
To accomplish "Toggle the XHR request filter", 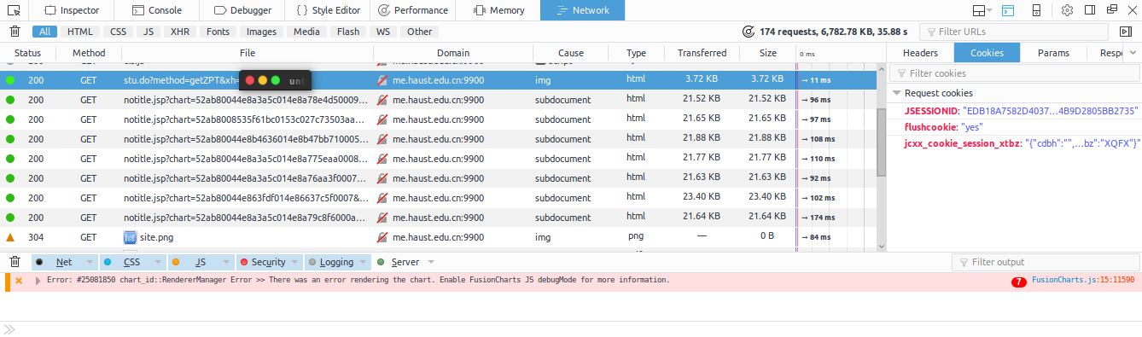I will click(x=181, y=32).
